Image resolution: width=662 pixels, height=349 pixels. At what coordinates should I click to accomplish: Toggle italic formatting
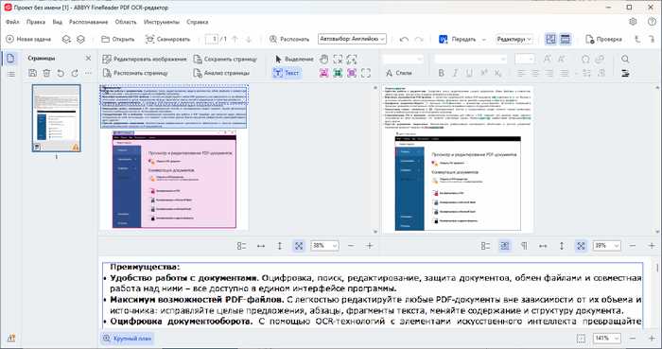point(455,73)
